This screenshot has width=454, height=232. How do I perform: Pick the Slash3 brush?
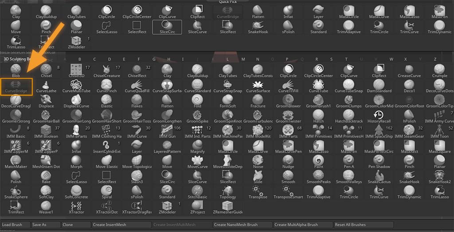tap(137, 177)
